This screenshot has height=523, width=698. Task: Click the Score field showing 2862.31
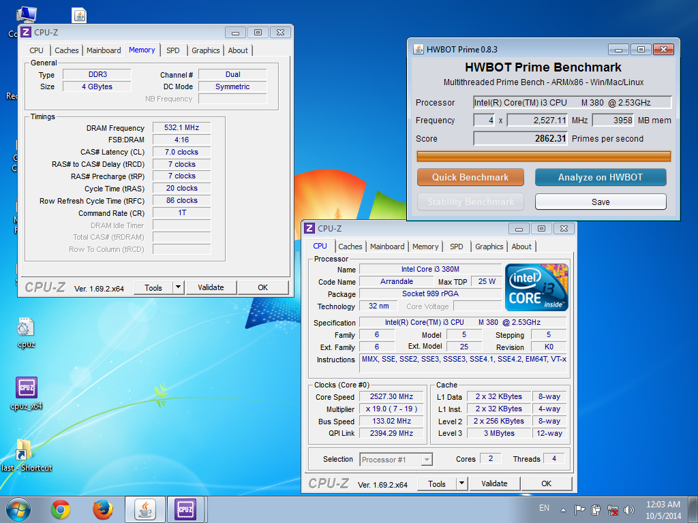coord(521,139)
